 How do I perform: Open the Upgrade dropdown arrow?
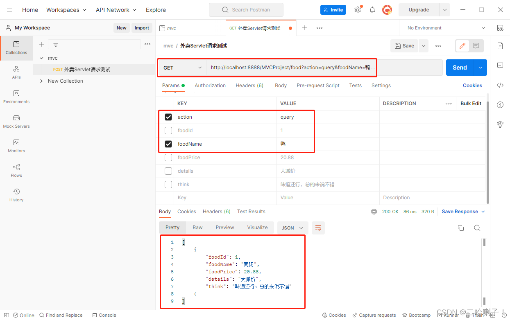coord(444,10)
